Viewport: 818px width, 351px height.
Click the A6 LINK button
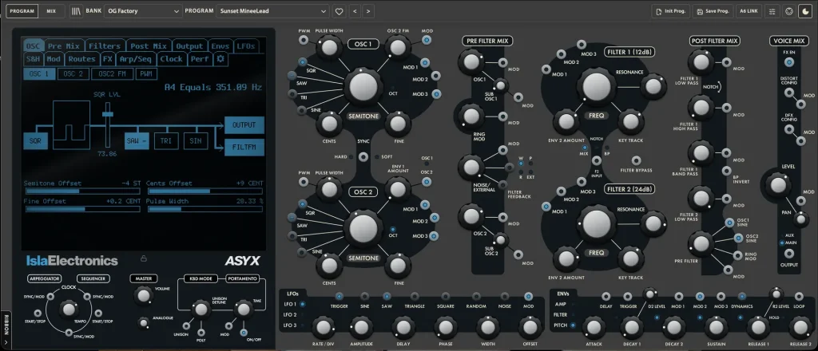[749, 11]
